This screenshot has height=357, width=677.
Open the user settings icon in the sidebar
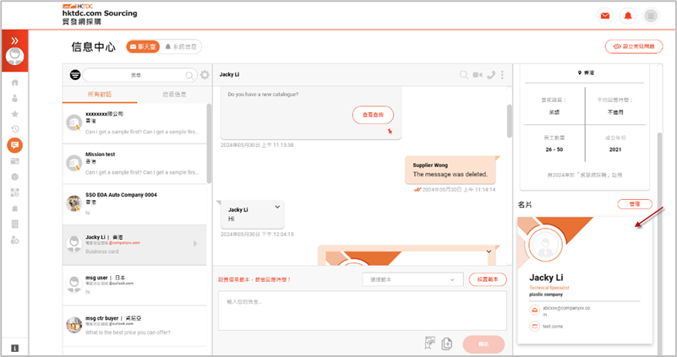pyautogui.click(x=14, y=240)
